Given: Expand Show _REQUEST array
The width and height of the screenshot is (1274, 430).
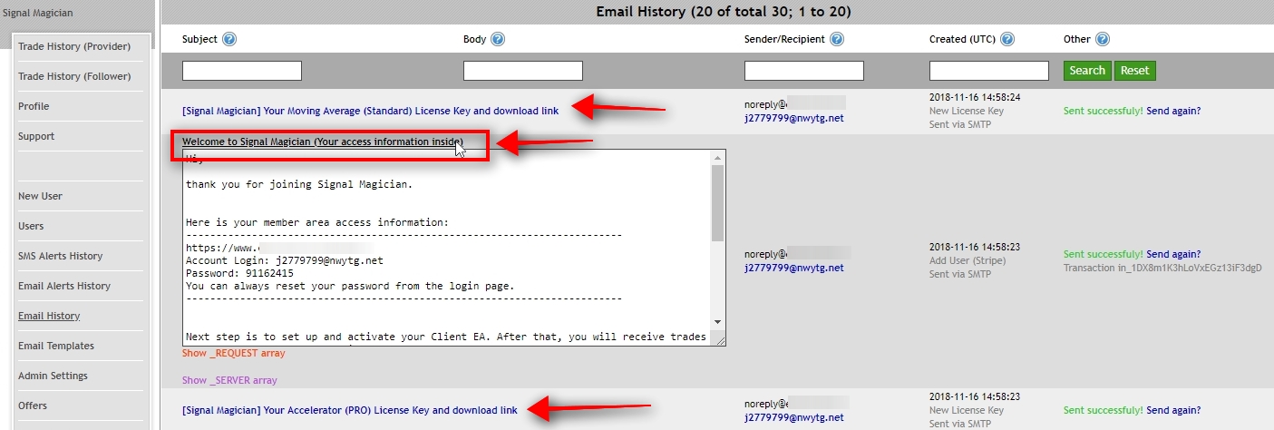Looking at the screenshot, I should point(234,353).
